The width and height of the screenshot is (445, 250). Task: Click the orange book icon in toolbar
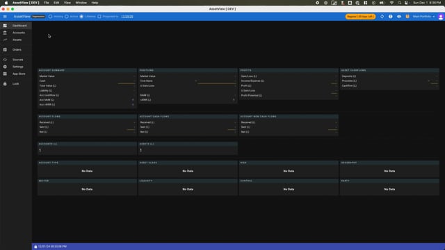click(x=407, y=17)
